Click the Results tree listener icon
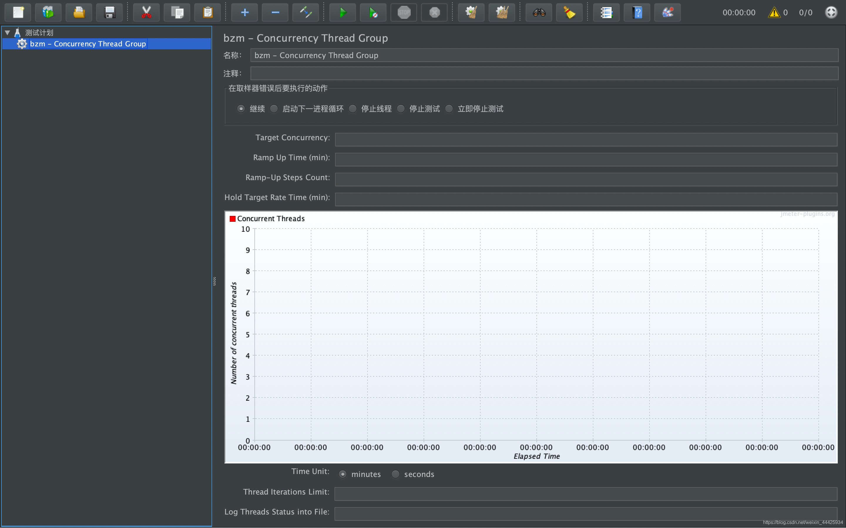 pos(605,11)
